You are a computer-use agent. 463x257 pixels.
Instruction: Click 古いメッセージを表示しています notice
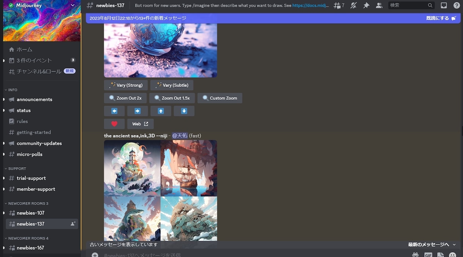point(123,245)
